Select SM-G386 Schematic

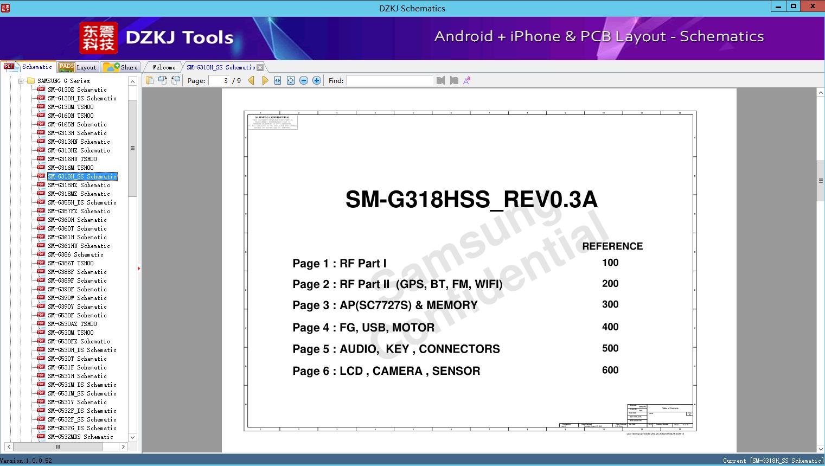pyautogui.click(x=75, y=254)
